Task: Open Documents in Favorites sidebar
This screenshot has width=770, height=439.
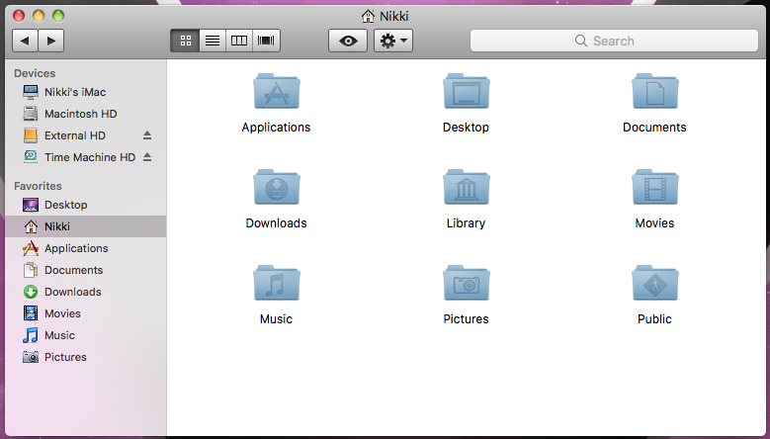Action: coord(86,270)
